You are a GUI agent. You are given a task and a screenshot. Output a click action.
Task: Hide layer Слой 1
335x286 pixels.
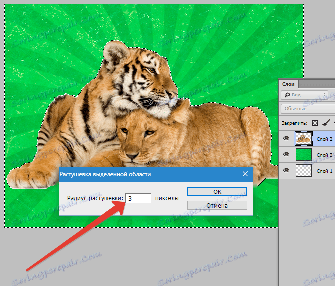286,170
